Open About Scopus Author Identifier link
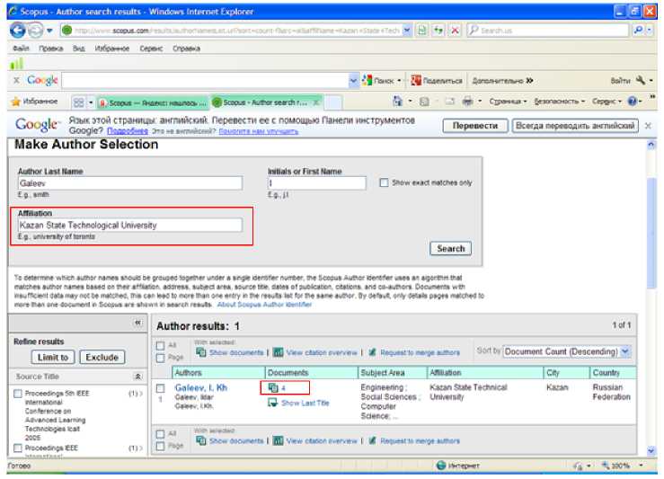 point(264,305)
